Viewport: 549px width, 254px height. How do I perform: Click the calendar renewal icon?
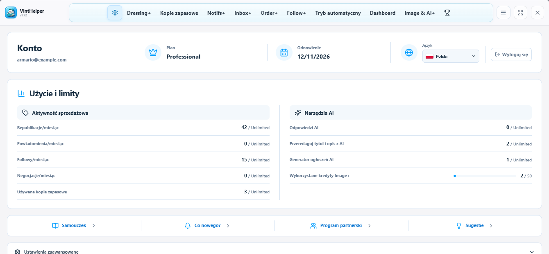click(x=284, y=52)
